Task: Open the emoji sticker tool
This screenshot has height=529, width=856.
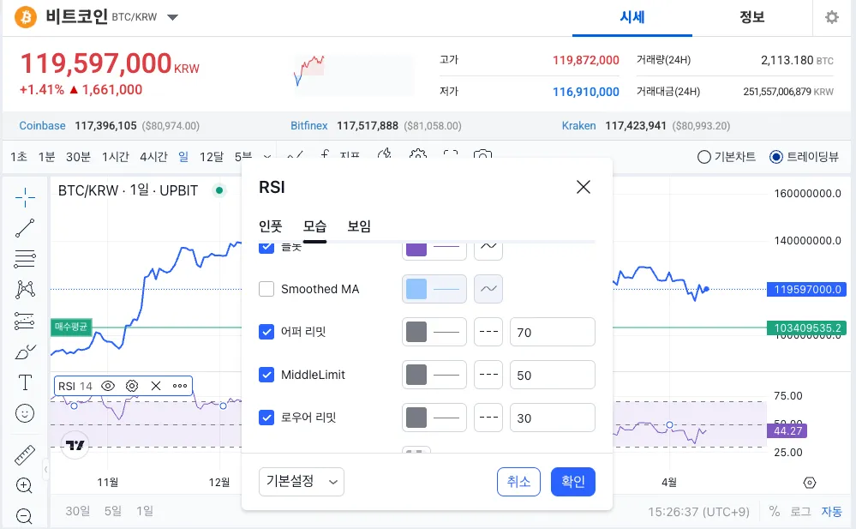Action: [25, 413]
